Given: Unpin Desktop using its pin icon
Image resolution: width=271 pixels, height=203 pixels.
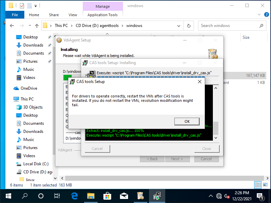Looking at the screenshot, I should click(50, 37).
